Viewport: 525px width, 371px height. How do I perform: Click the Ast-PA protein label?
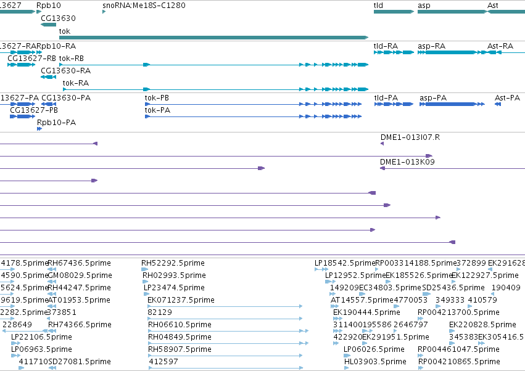[507, 98]
